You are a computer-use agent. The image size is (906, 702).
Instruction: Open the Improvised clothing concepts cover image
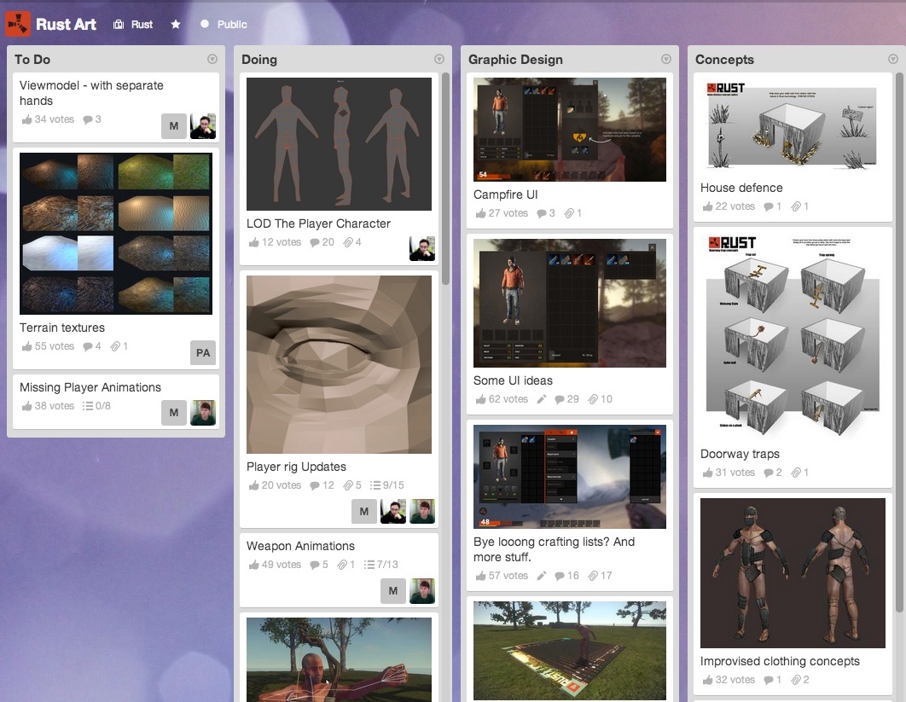tap(793, 573)
